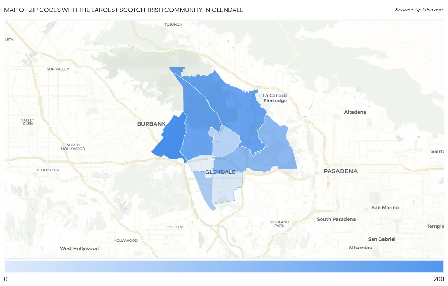Click the NORTH HOLLYWOOD label
The width and height of the screenshot is (448, 286).
pos(73,147)
